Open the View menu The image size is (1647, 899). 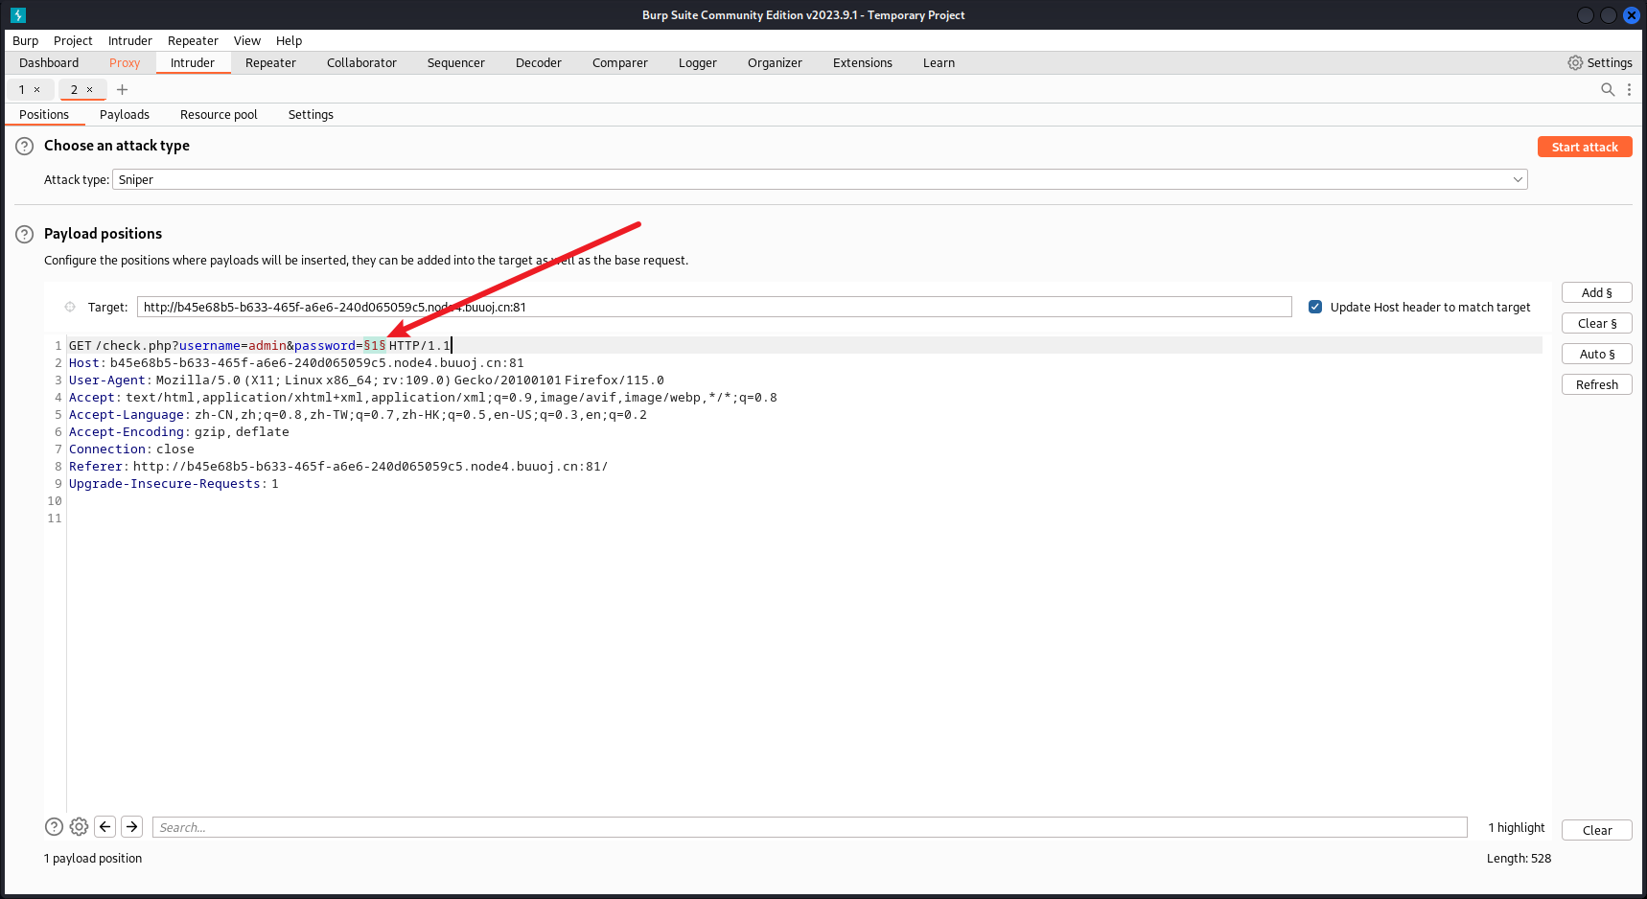coord(247,40)
